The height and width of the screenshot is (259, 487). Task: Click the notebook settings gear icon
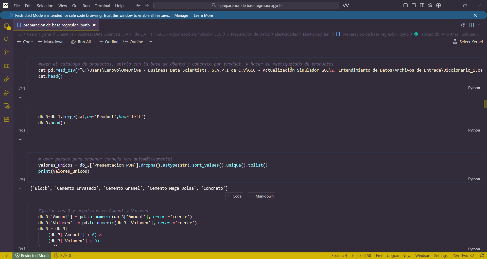(x=463, y=25)
